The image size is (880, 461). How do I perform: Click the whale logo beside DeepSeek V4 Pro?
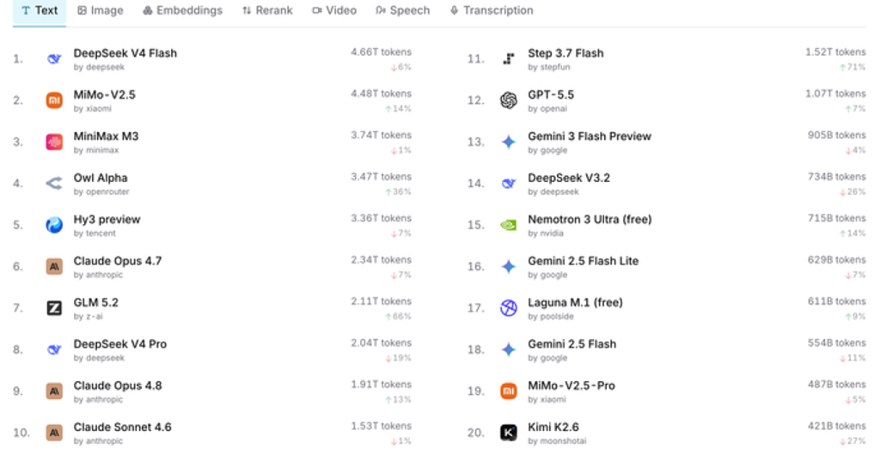(54, 349)
